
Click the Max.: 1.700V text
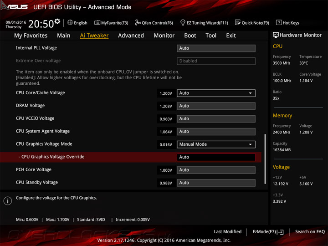pyautogui.click(x=58, y=220)
